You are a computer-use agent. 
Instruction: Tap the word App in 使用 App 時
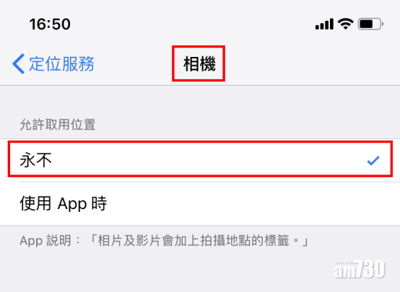(x=72, y=204)
